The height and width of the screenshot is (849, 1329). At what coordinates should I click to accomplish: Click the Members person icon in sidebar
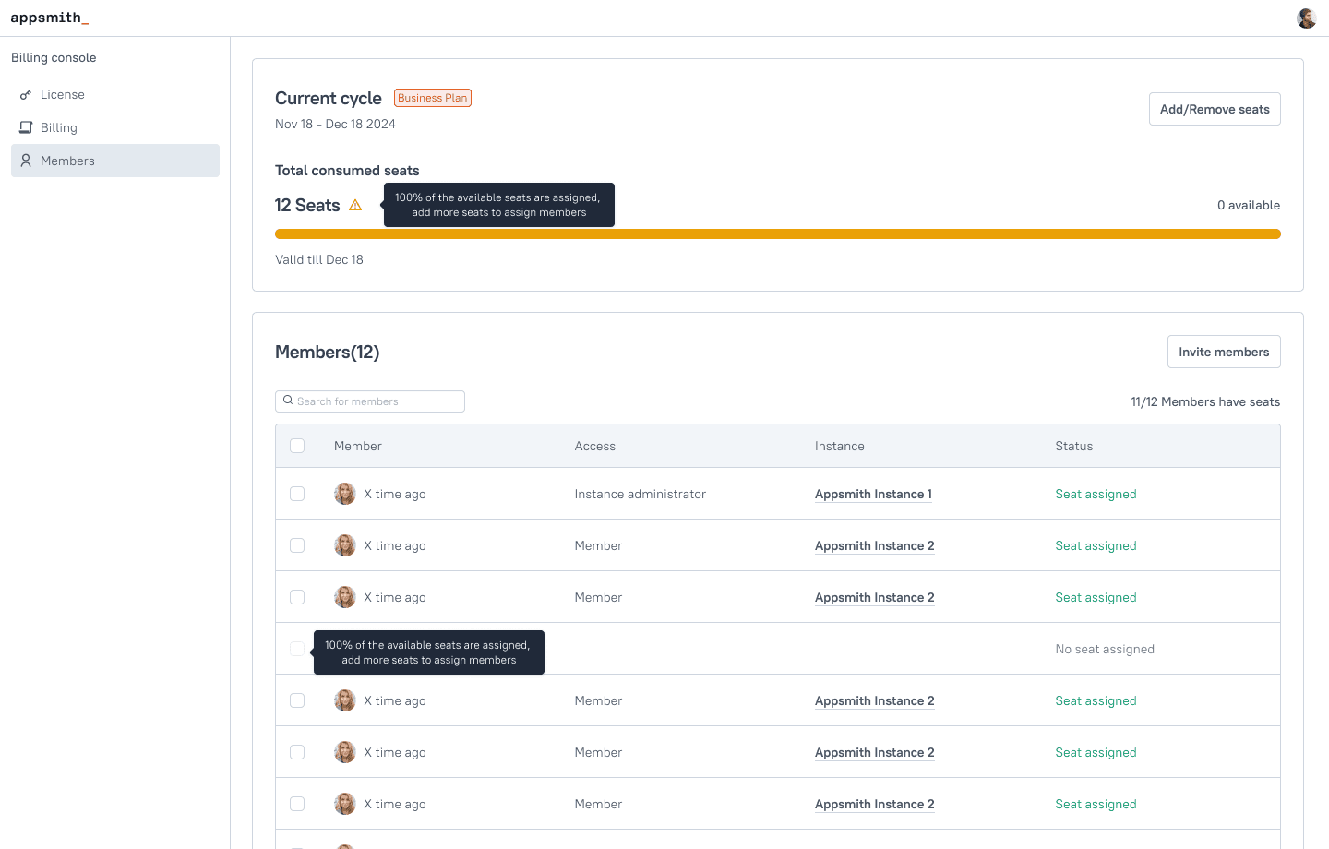click(x=26, y=161)
